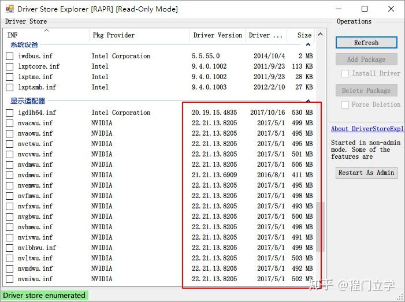Viewport: 405px width, 302px height.
Task: Click the Add Package button
Action: [x=366, y=59]
